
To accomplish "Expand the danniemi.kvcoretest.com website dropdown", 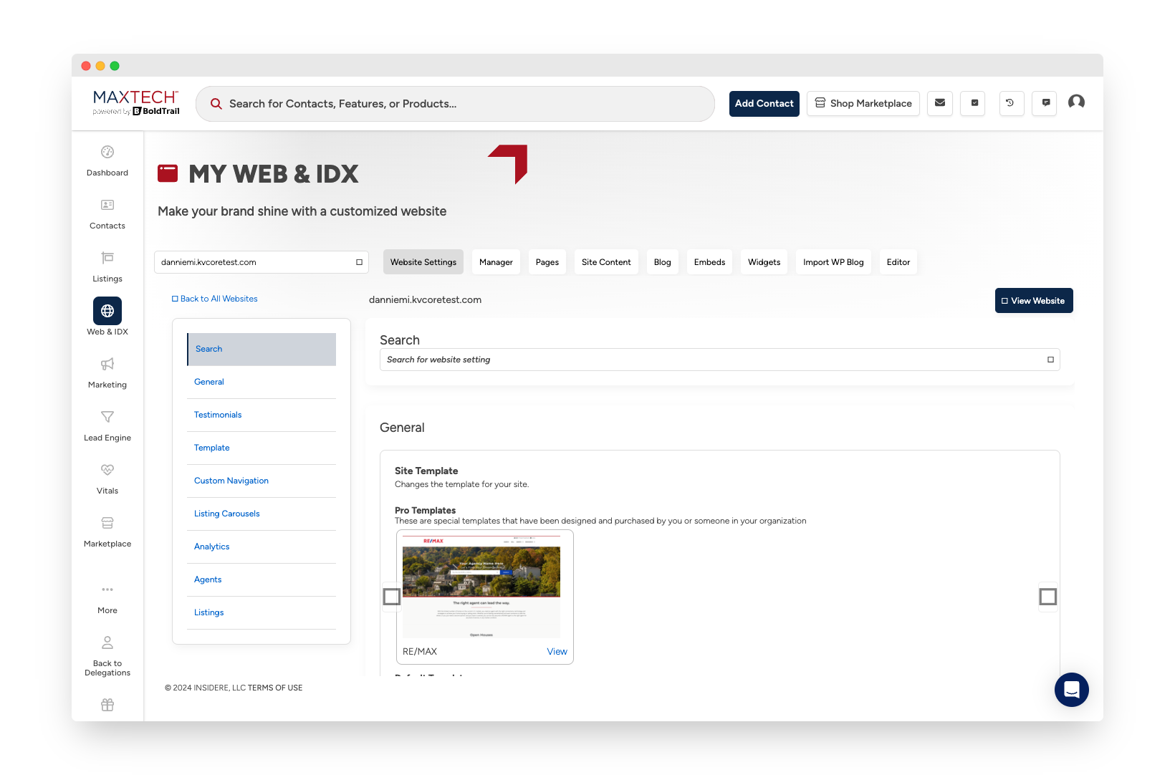I will click(262, 262).
